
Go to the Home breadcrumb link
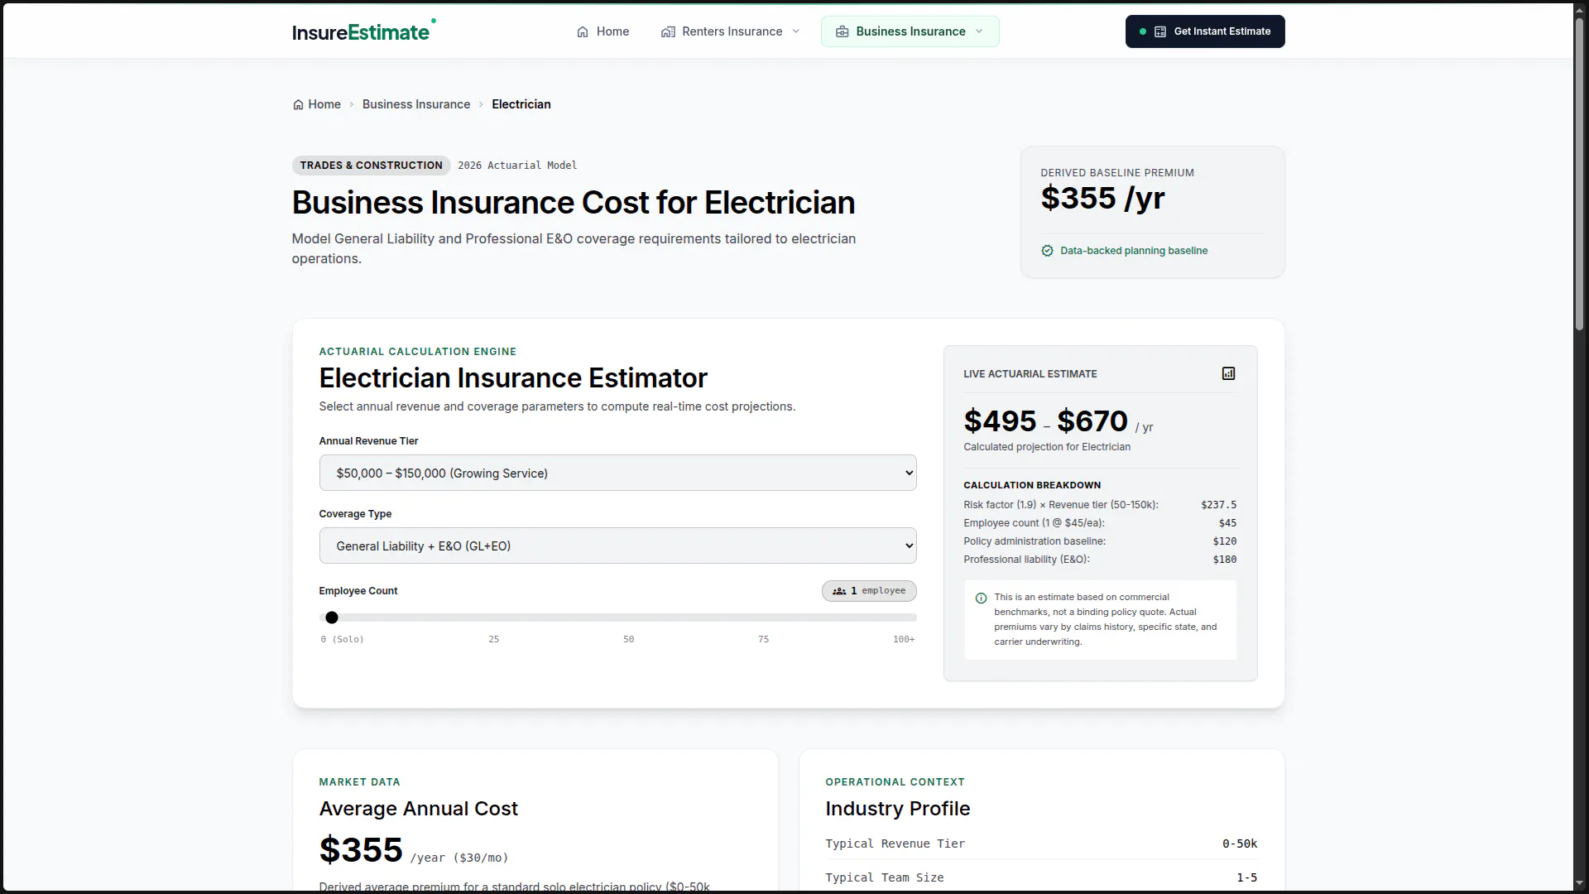tap(317, 104)
